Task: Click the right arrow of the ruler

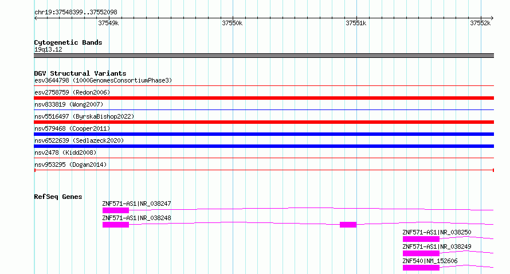Action: pos(492,18)
